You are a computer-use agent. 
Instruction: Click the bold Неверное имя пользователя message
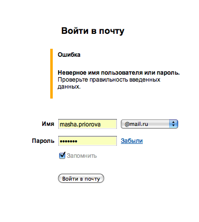(119, 73)
